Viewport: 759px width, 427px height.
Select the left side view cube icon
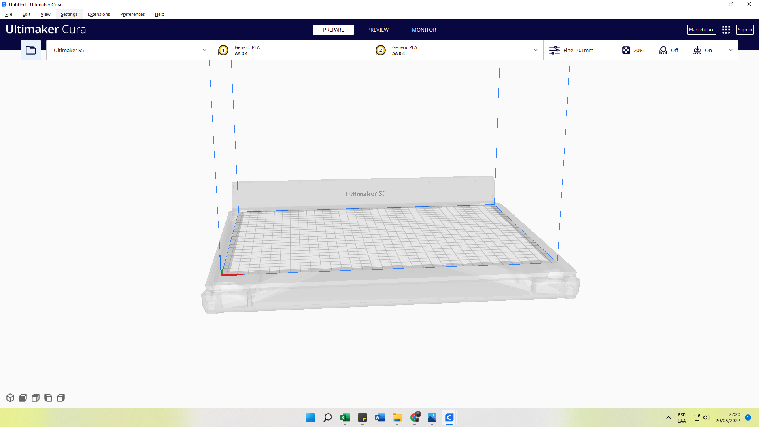48,398
